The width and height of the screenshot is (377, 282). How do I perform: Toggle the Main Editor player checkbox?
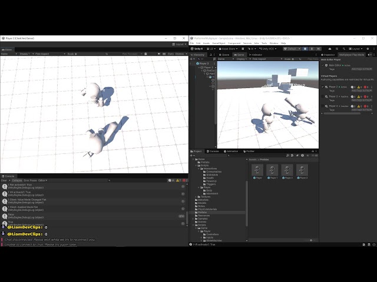[x=323, y=65]
